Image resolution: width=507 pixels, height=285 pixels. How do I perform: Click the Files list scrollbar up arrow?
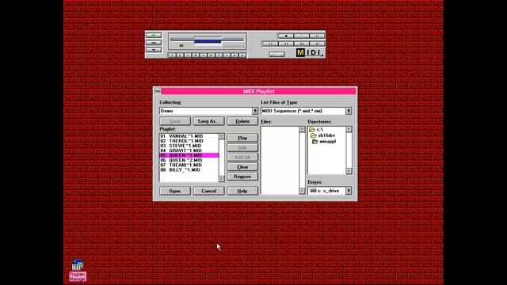click(302, 129)
